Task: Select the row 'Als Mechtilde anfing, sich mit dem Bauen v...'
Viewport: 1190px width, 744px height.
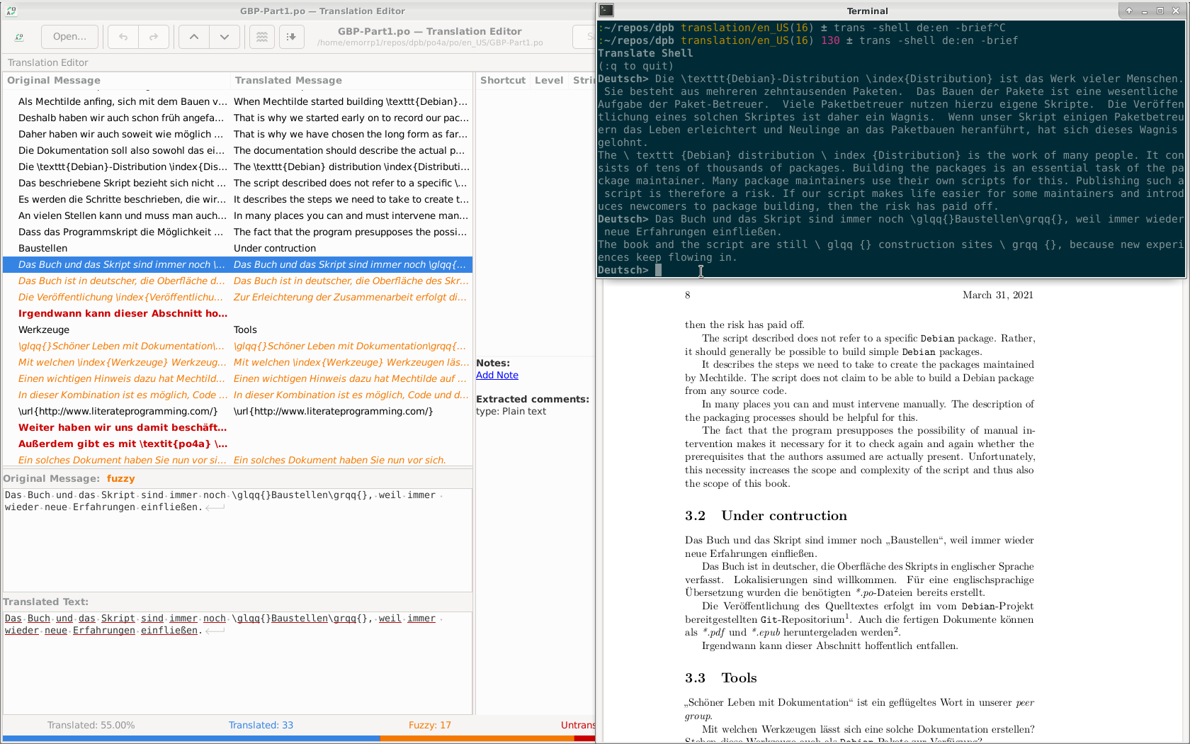Action: (237, 101)
